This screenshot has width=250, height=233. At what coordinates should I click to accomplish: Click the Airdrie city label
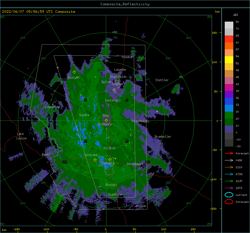pos(109,148)
